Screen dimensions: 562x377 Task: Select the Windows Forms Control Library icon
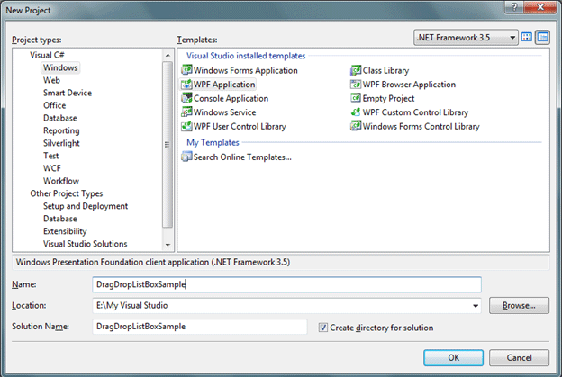pos(356,126)
